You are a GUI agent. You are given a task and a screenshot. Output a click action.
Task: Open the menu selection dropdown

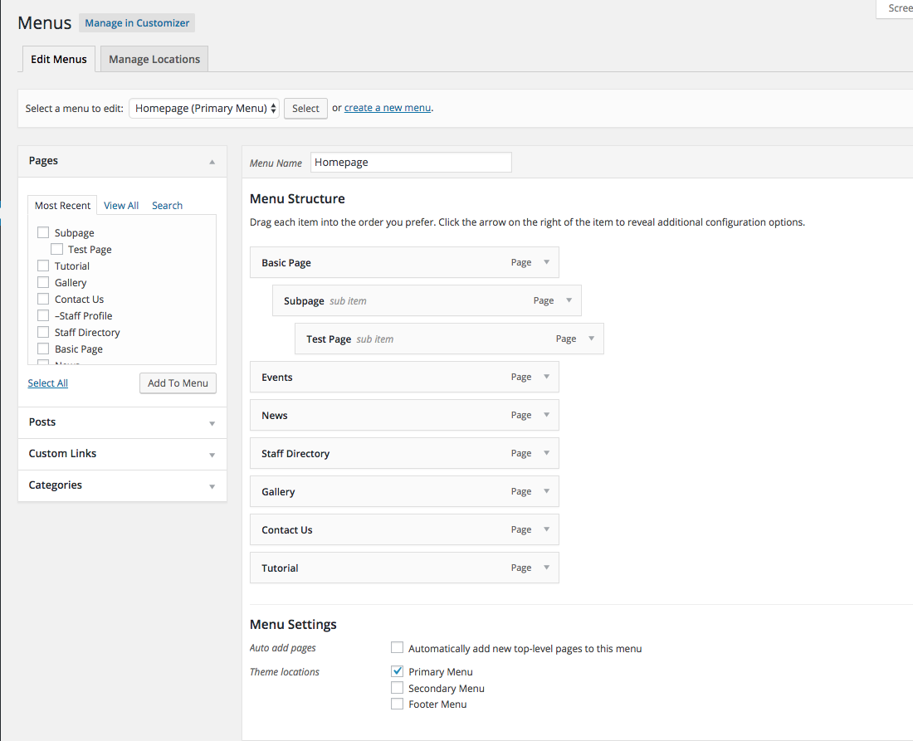tap(204, 109)
